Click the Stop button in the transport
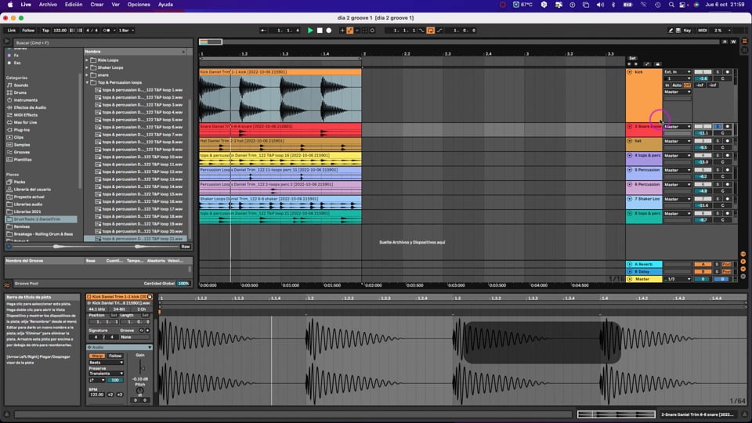752x423 pixels. pos(320,31)
